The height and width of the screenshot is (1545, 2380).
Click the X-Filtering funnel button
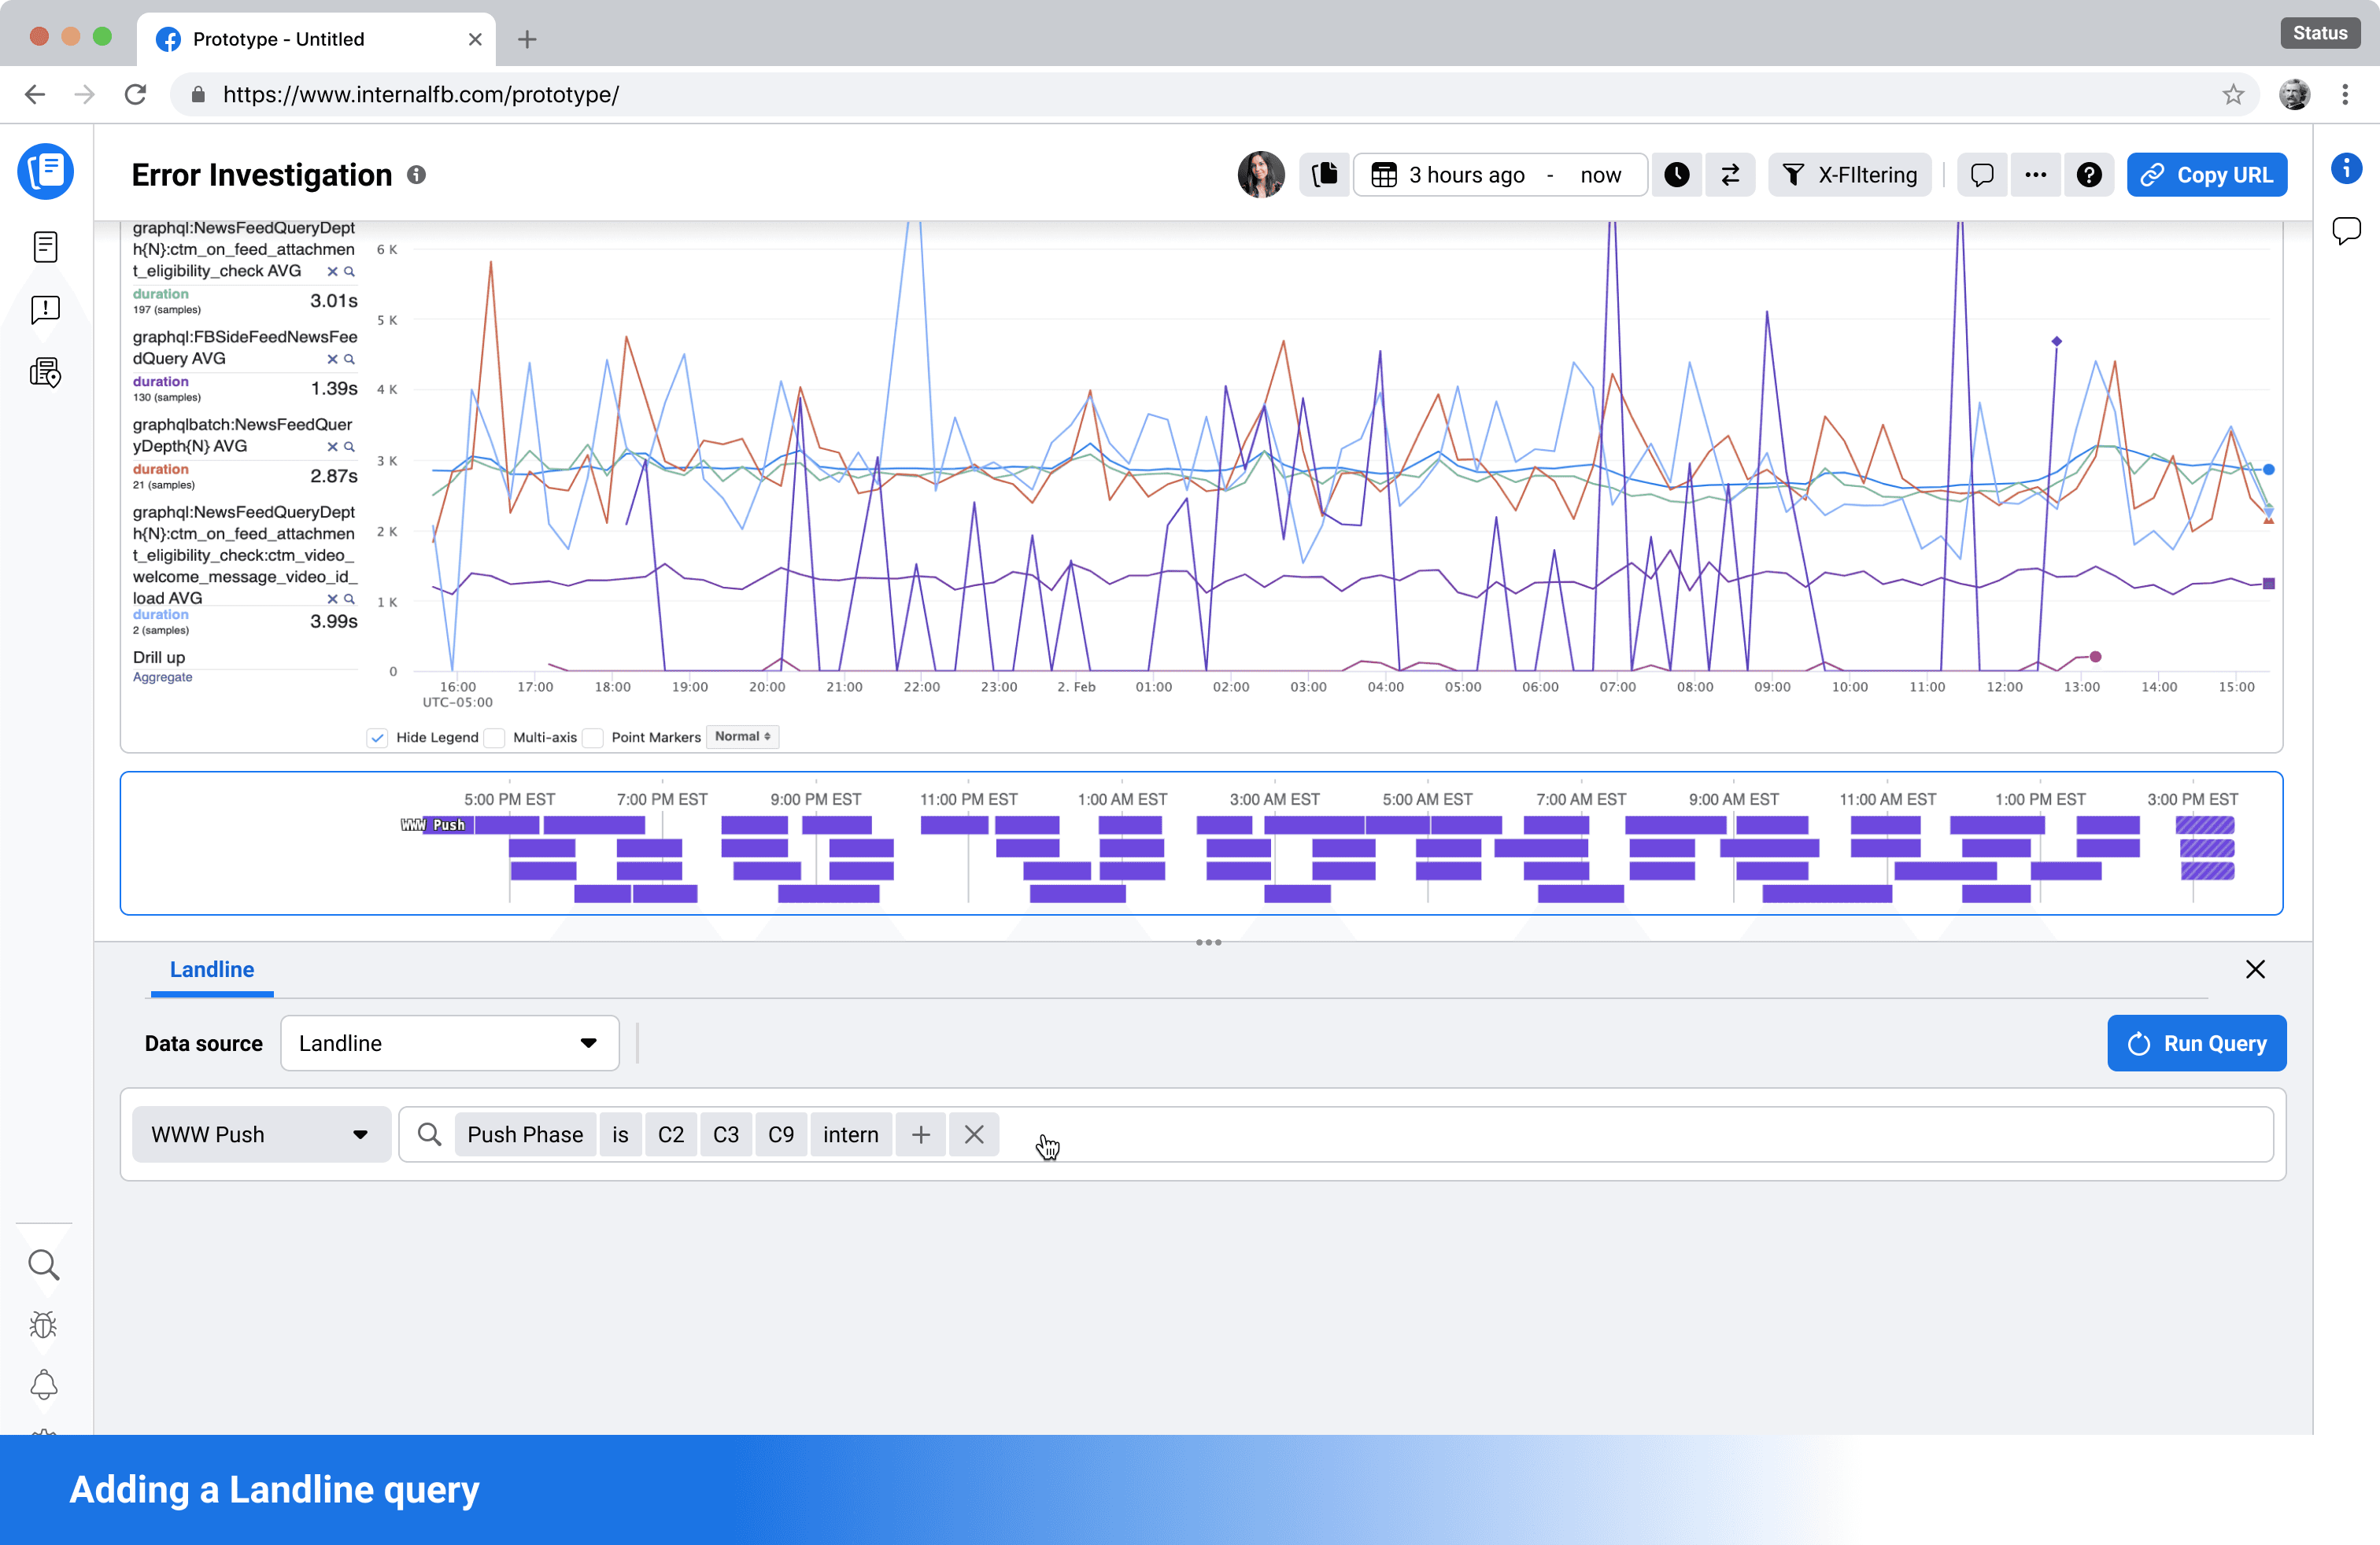click(1849, 175)
